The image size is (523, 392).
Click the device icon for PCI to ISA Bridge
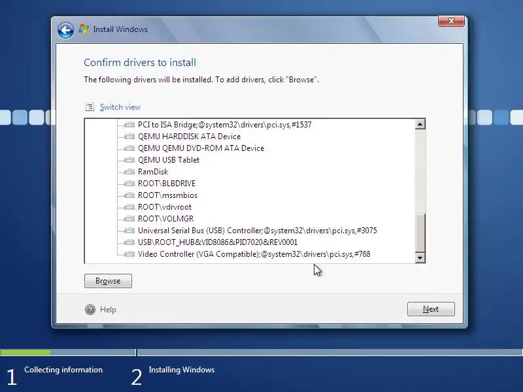coord(129,125)
